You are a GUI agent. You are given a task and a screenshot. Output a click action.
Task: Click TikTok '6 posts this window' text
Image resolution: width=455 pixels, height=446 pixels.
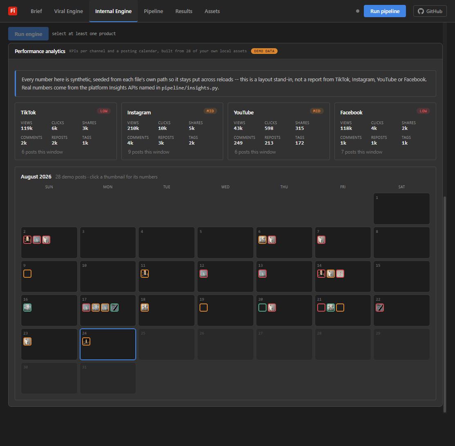(42, 152)
